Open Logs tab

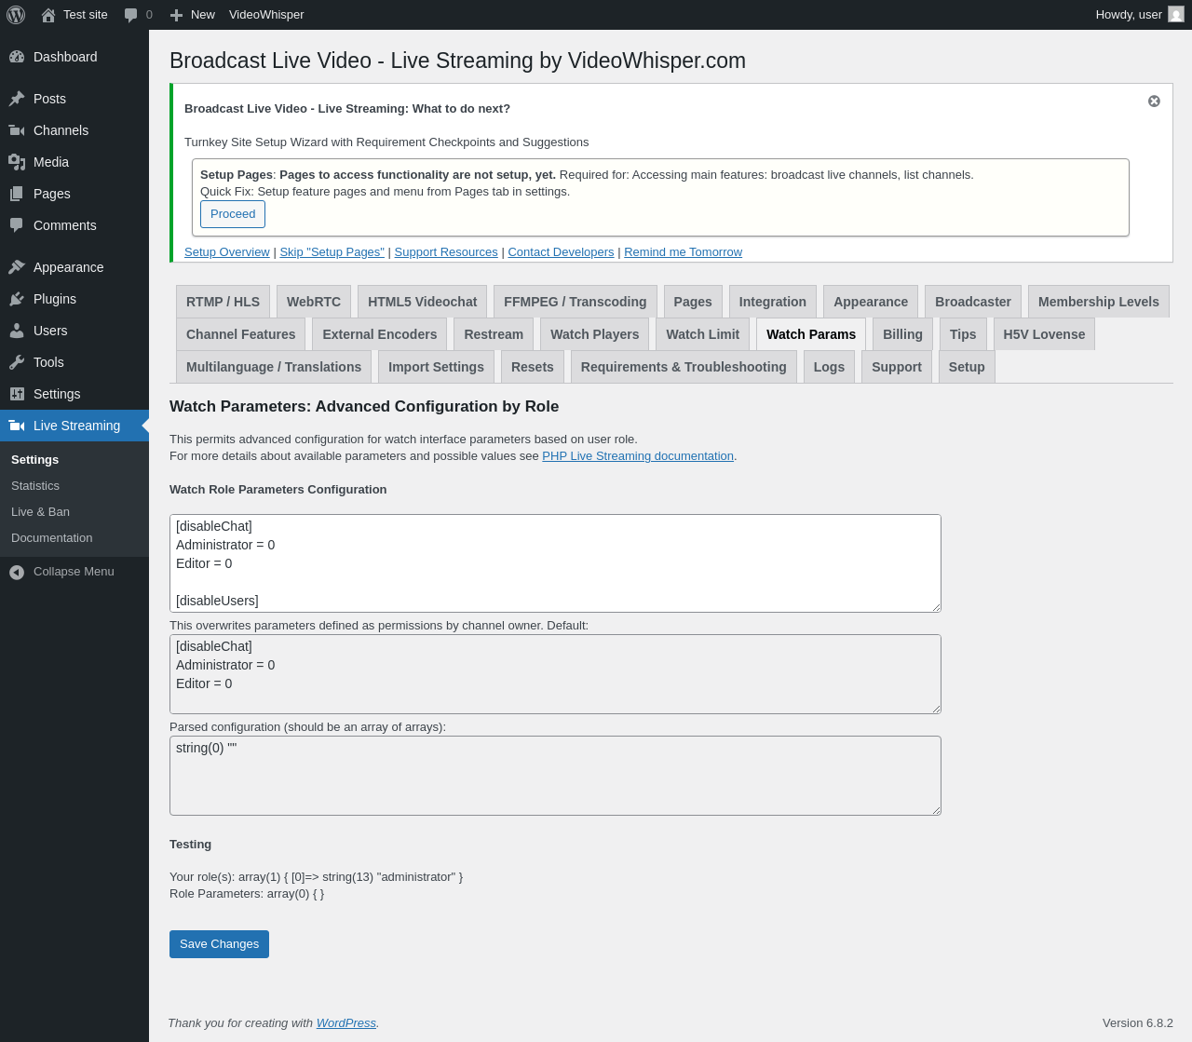tap(829, 367)
